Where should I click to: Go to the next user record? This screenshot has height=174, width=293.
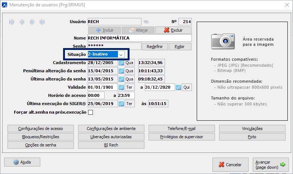(x=32, y=22)
